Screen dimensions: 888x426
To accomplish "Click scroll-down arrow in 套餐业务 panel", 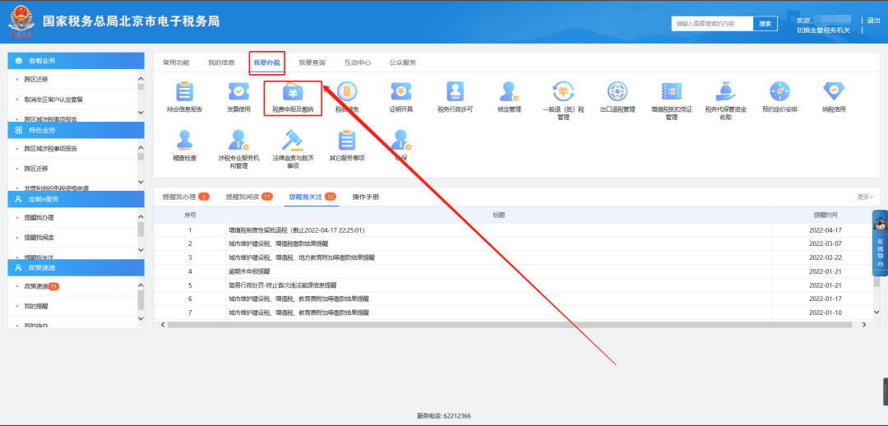I will [x=141, y=113].
